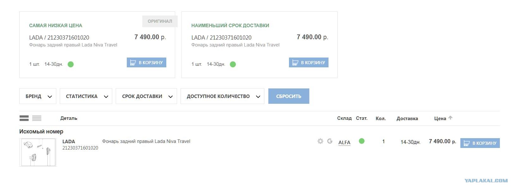Add fastest delivery offer to cart
This screenshot has height=190, width=516.
pos(309,62)
